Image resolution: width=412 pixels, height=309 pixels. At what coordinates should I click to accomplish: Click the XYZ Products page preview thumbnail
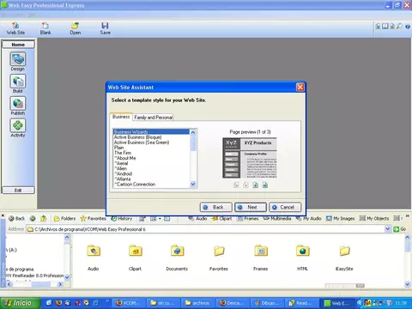click(250, 158)
